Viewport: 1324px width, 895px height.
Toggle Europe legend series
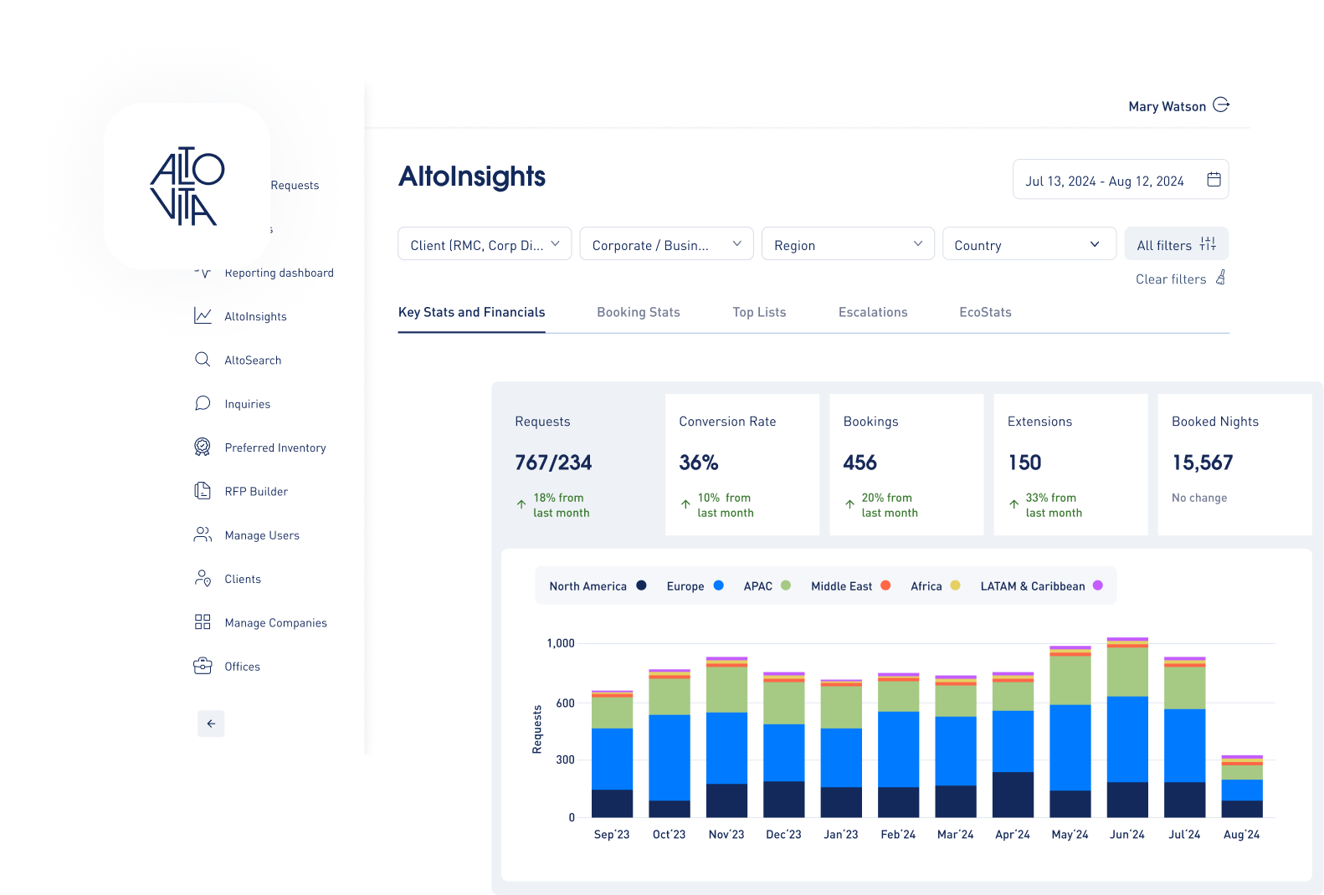[x=695, y=586]
